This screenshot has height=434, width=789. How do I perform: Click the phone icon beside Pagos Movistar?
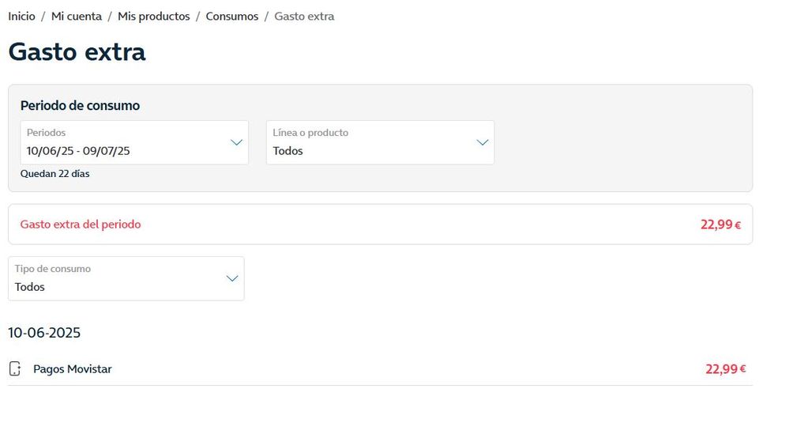14,369
